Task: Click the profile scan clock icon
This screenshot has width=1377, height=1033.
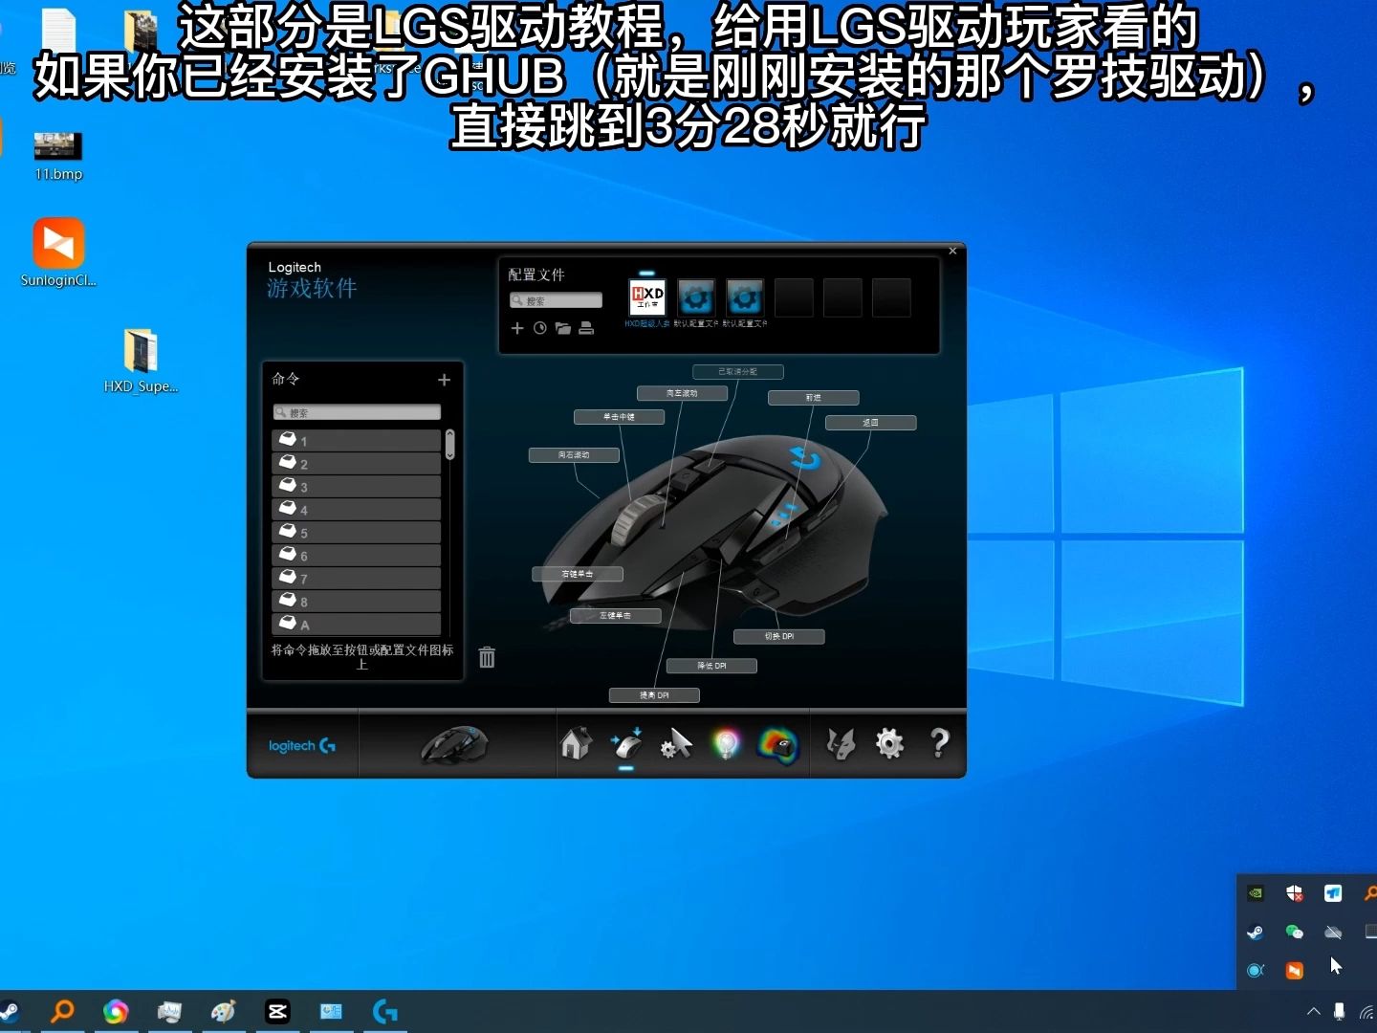Action: (x=540, y=328)
